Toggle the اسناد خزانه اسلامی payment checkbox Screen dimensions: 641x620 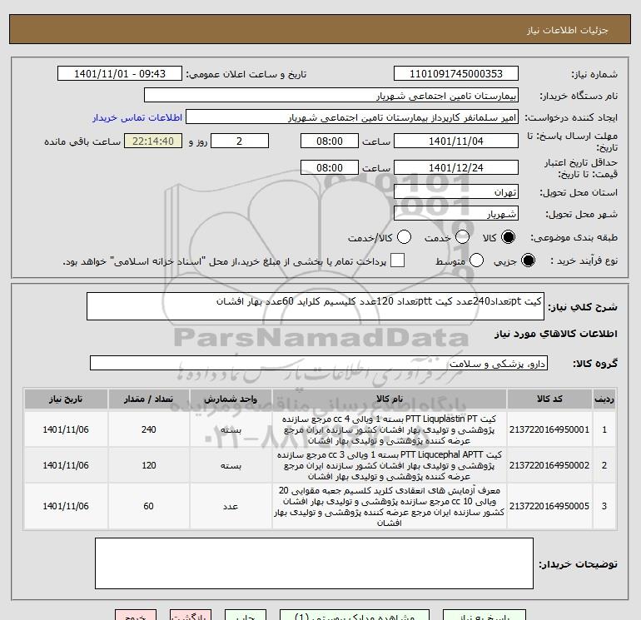click(397, 260)
